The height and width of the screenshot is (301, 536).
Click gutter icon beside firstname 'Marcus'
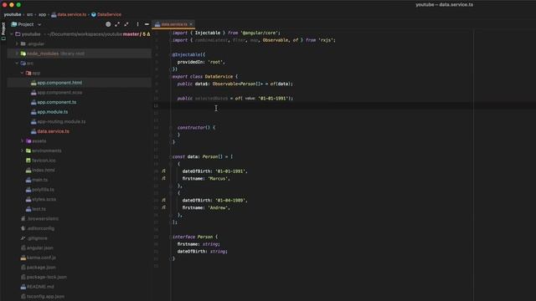coord(164,178)
